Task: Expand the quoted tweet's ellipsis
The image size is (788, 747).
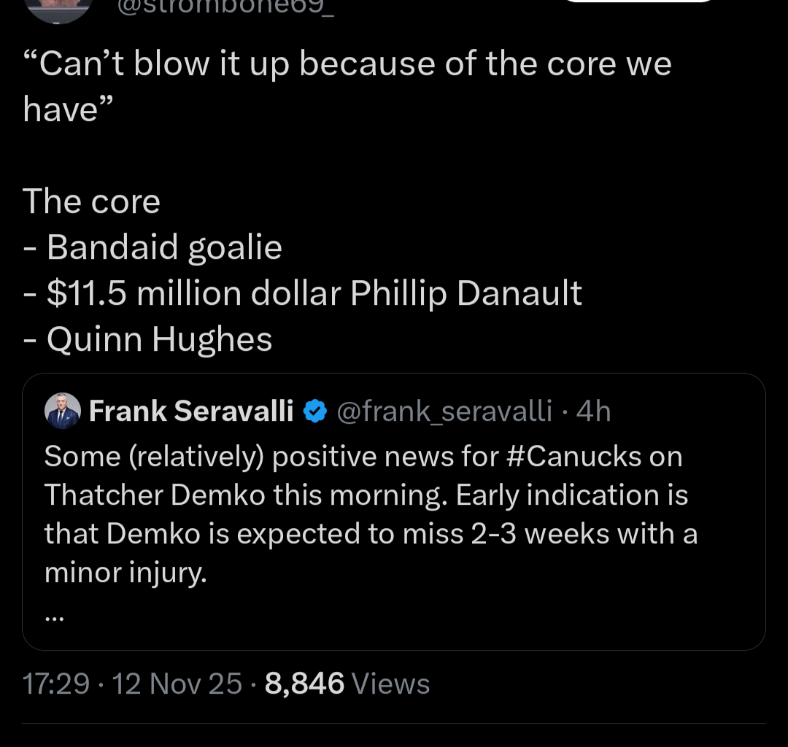Action: 55,617
